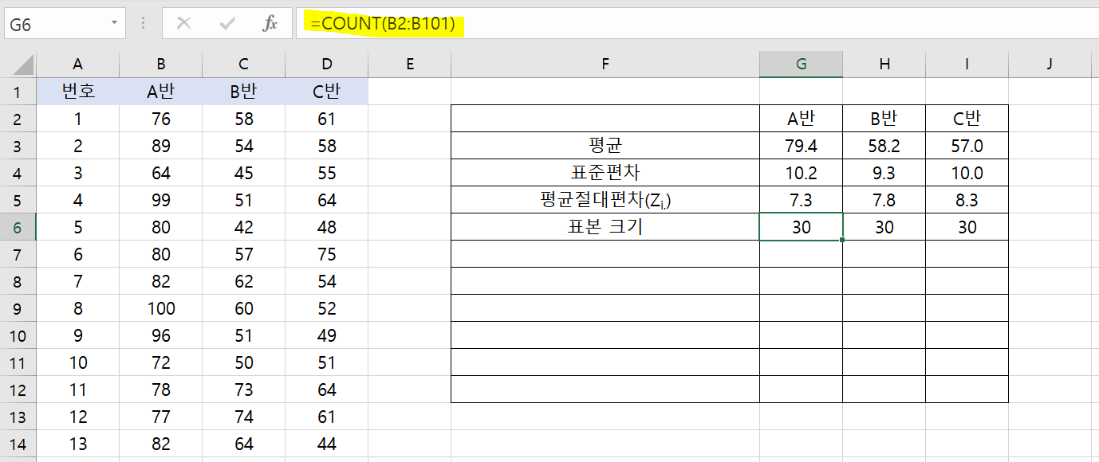
Task: Select standard deviation value 9.3
Action: coord(884,173)
